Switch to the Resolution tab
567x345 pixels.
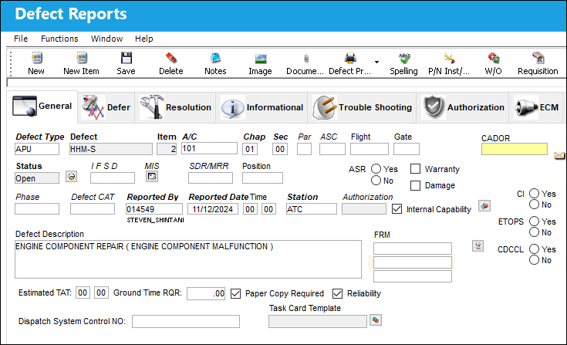(x=176, y=107)
